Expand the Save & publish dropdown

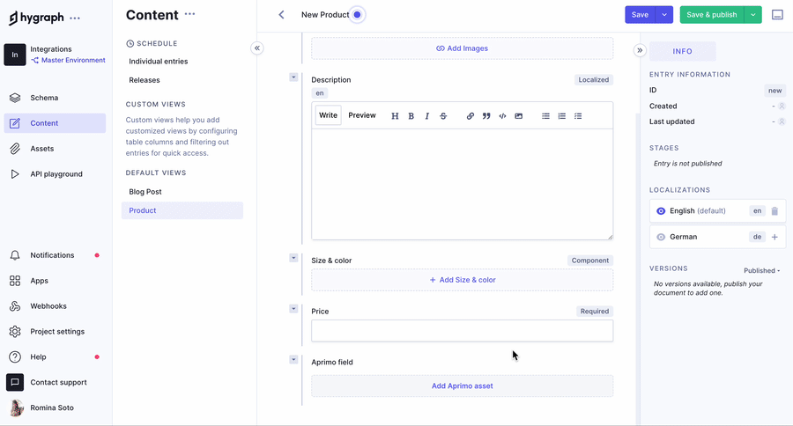coord(752,15)
